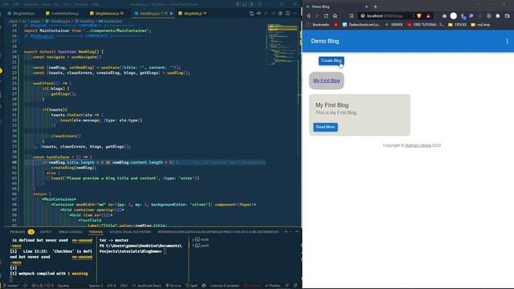Click line 40 in the code editor
This screenshot has width=514, height=289.
pyautogui.click(x=145, y=162)
